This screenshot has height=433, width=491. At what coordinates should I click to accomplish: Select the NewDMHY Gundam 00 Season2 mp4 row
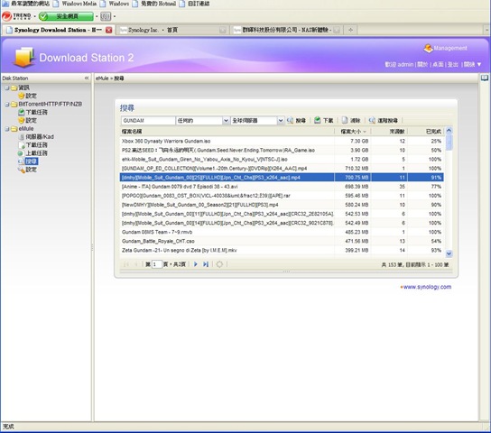[282, 205]
